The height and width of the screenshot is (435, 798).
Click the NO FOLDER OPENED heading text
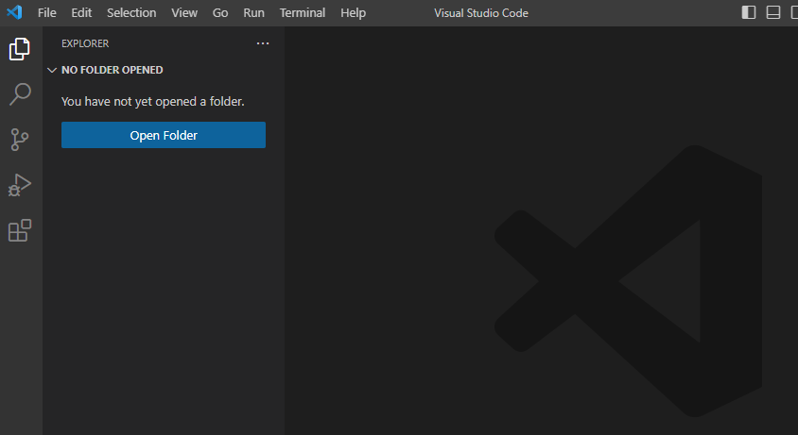click(112, 70)
